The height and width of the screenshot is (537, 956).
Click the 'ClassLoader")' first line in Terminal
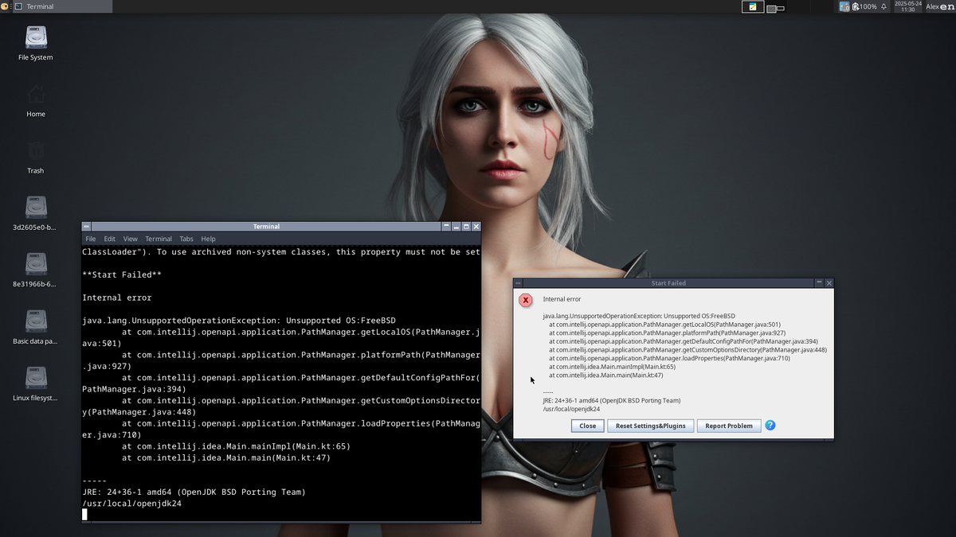click(281, 251)
